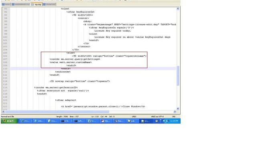Click the 'Close Window' anchor code line

[103, 107]
